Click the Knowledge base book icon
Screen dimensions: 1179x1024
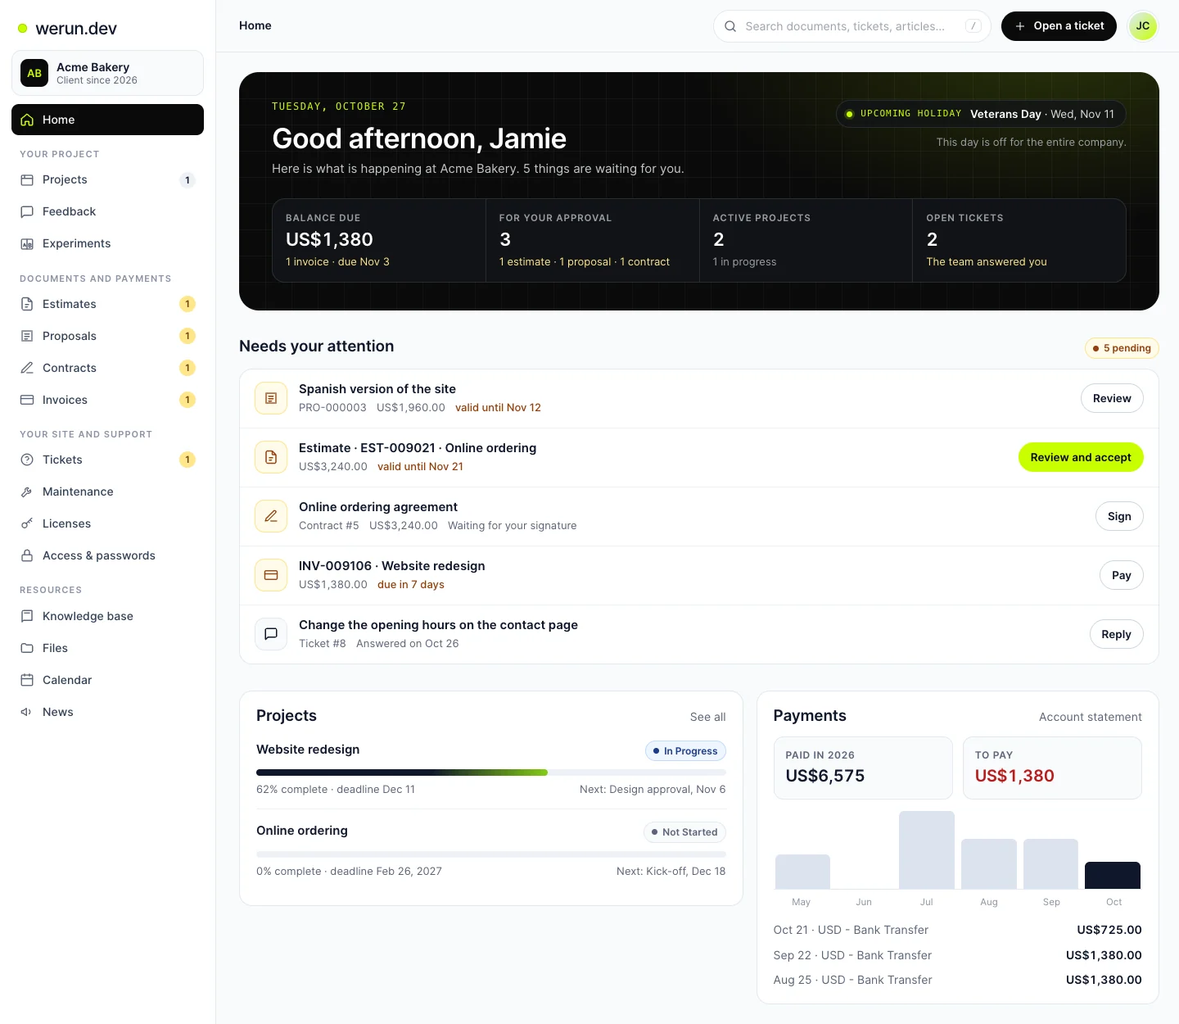tap(27, 616)
